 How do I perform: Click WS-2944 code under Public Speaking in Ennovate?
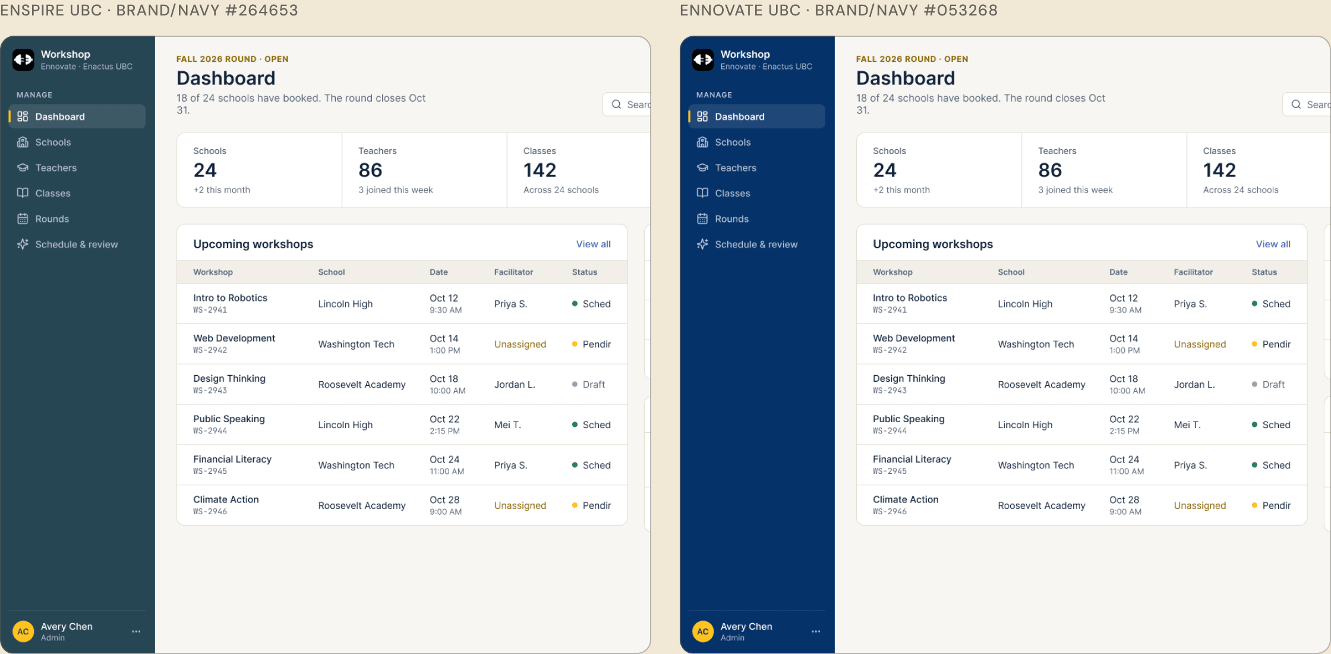coord(890,431)
